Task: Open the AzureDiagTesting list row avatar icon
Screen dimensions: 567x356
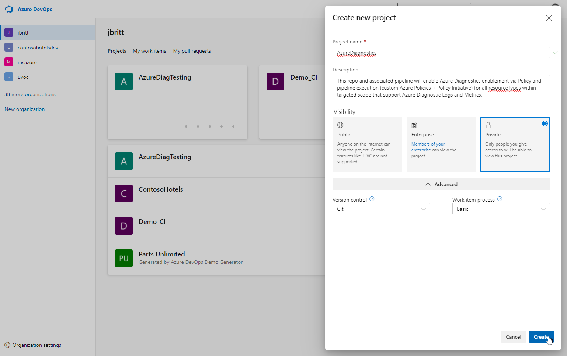Action: (124, 161)
